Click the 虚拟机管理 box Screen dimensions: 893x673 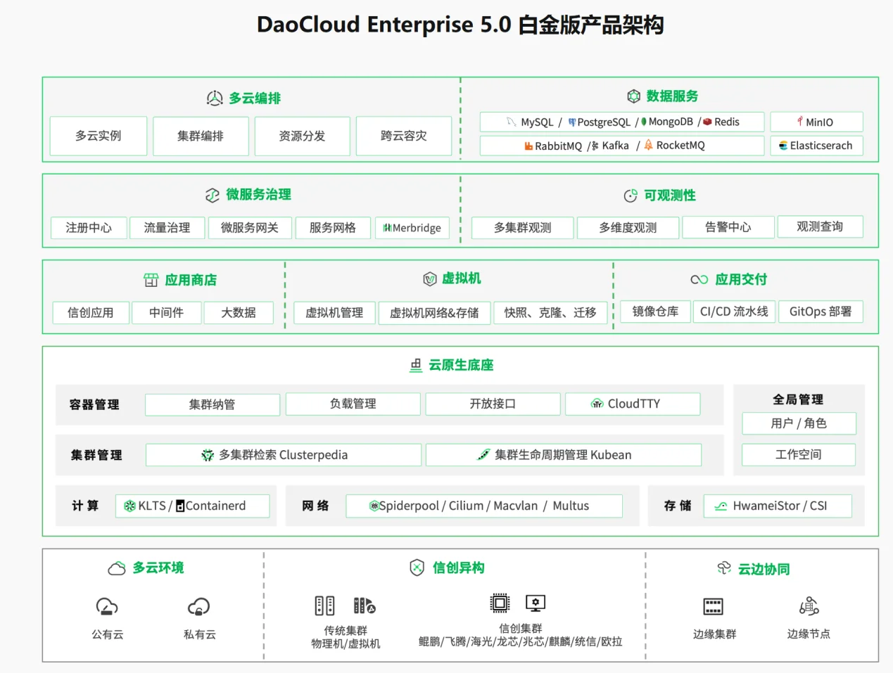tap(334, 312)
